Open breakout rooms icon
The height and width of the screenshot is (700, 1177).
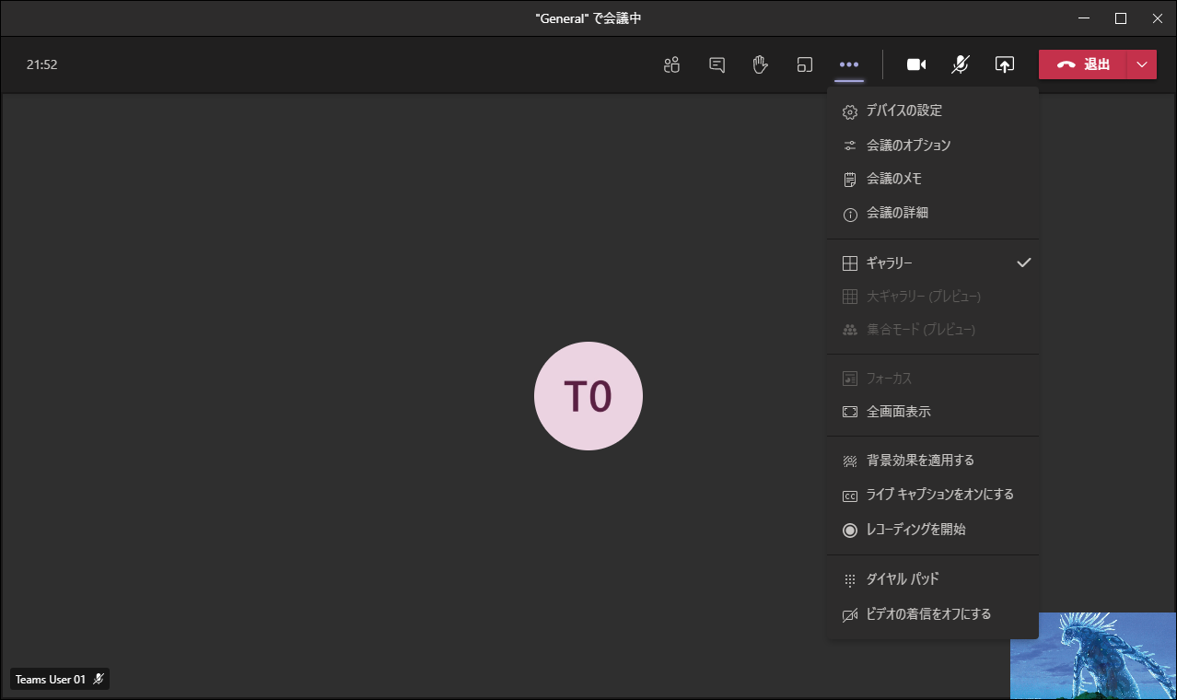(x=805, y=64)
